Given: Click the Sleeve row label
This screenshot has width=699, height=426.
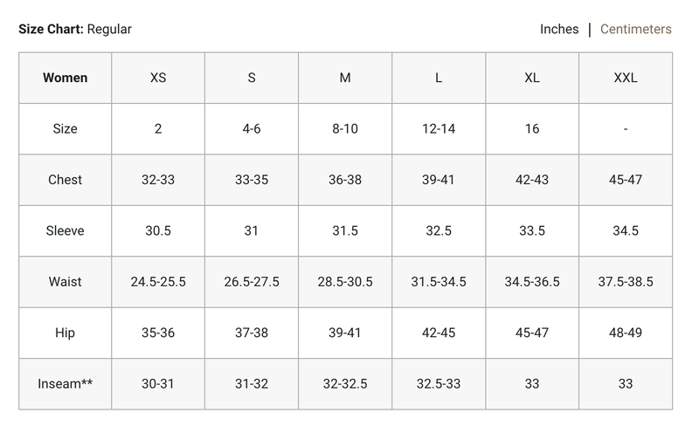Looking at the screenshot, I should click(66, 231).
